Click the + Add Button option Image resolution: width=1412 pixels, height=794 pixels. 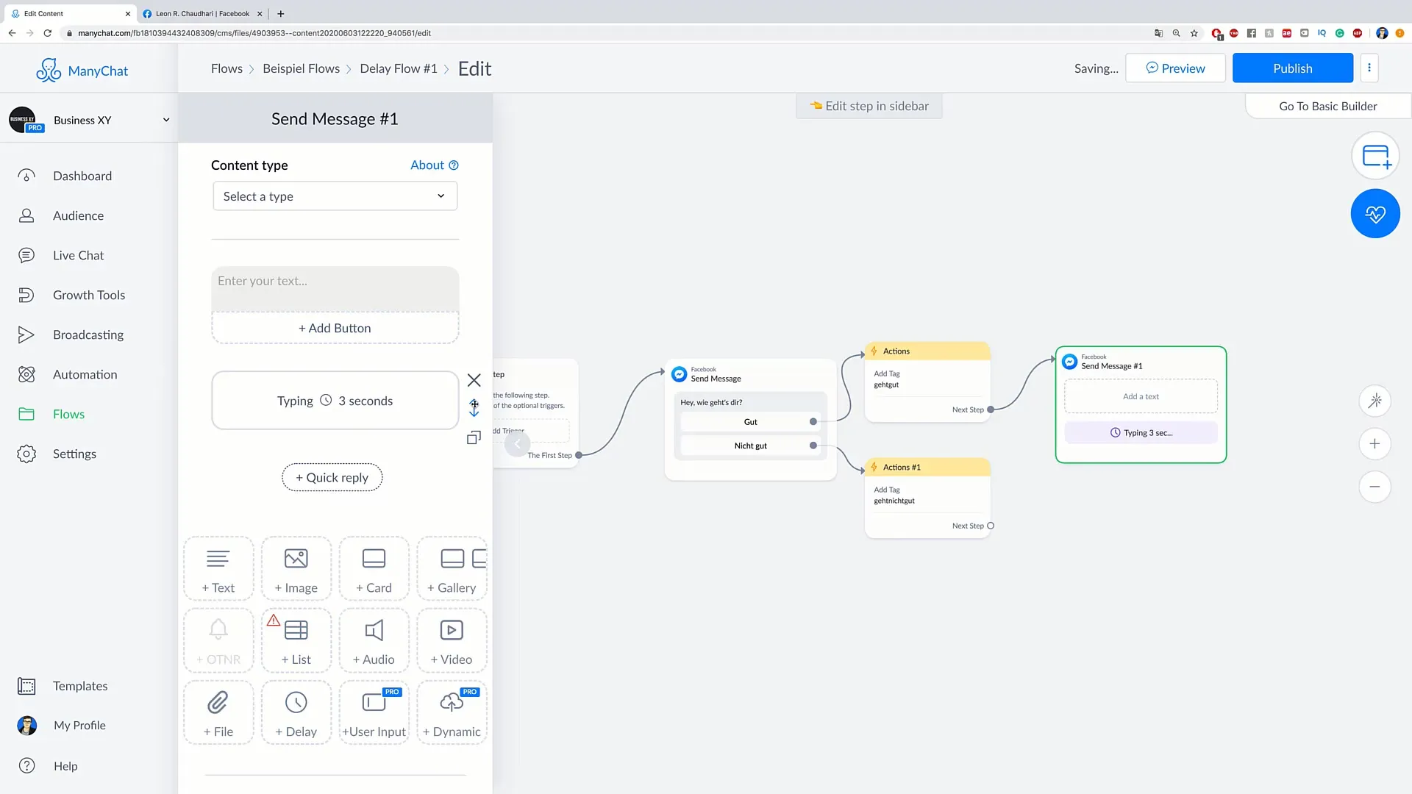click(335, 328)
